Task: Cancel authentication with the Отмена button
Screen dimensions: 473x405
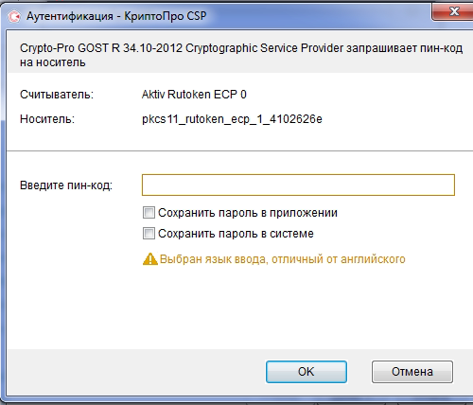Action: [x=412, y=372]
